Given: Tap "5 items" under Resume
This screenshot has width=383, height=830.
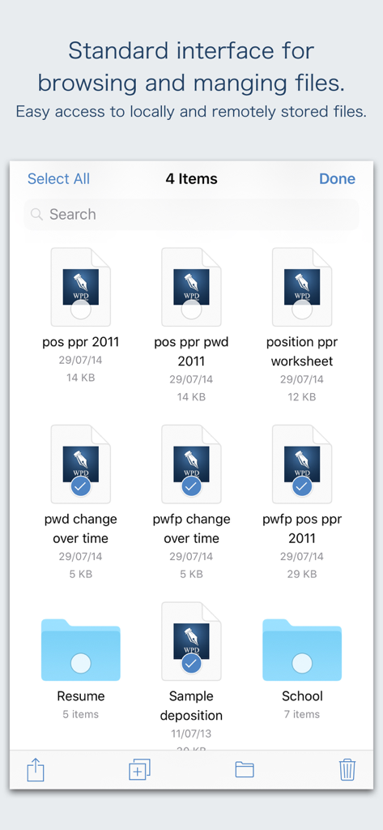Looking at the screenshot, I should pyautogui.click(x=81, y=714).
